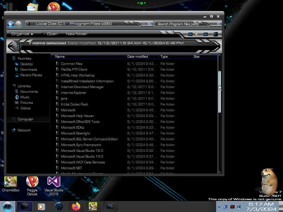Click the address bar refresh icon

[150, 24]
